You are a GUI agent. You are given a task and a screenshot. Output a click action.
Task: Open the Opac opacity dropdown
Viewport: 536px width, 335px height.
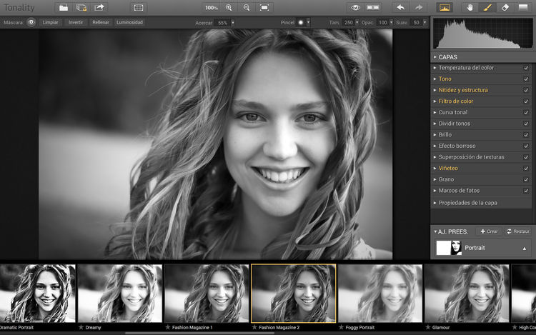pyautogui.click(x=392, y=23)
